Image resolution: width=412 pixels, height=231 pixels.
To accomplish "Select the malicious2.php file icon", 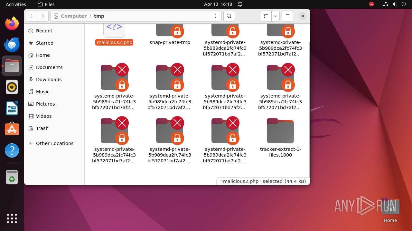I will pos(114,30).
